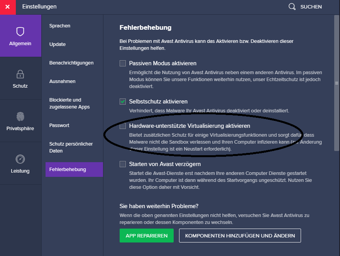Enable the Passiven Modus aktivieren checkbox
The width and height of the screenshot is (340, 256).
pos(123,63)
